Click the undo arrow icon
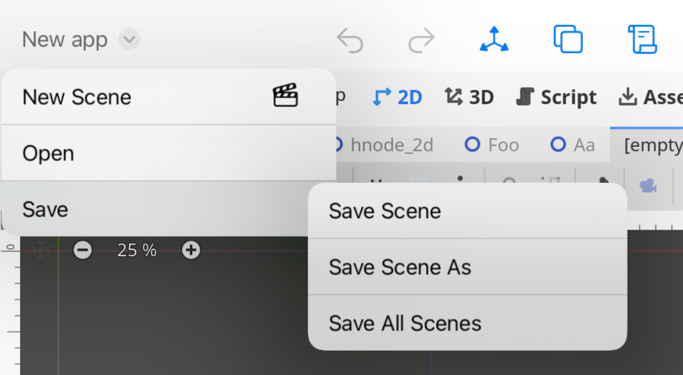Image resolution: width=683 pixels, height=375 pixels. (x=350, y=40)
